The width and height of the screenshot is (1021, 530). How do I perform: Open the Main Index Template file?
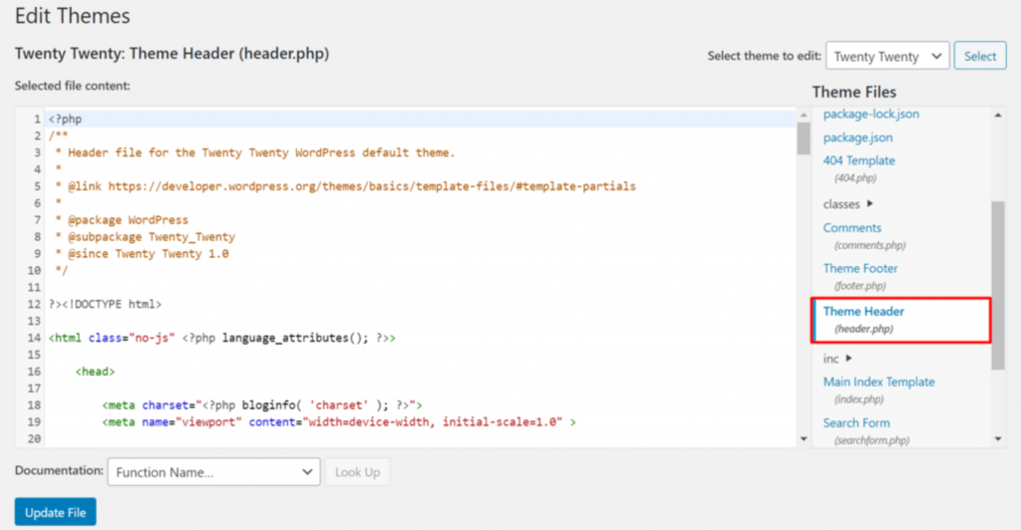click(879, 382)
